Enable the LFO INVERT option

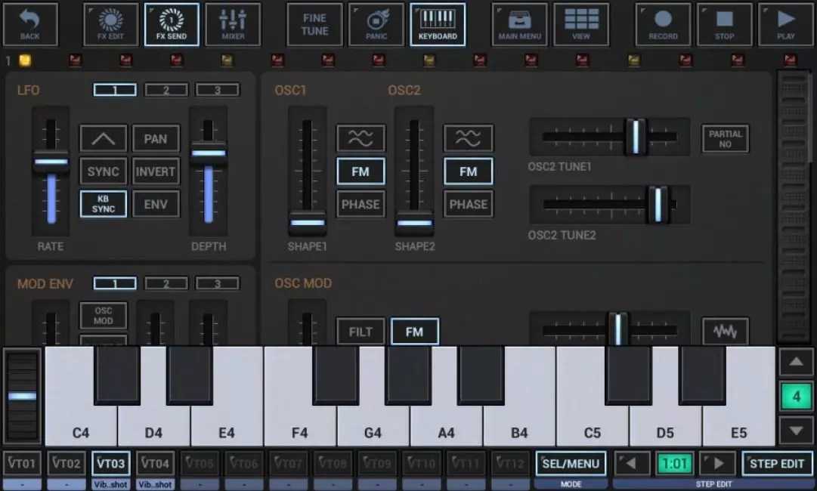156,171
